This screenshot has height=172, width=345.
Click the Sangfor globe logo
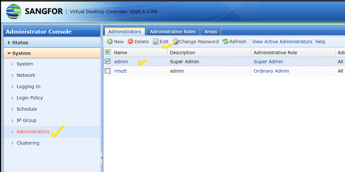(x=14, y=11)
